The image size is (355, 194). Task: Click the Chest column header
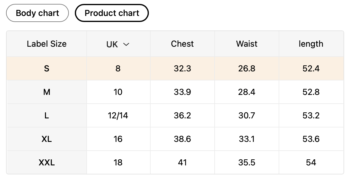click(182, 44)
